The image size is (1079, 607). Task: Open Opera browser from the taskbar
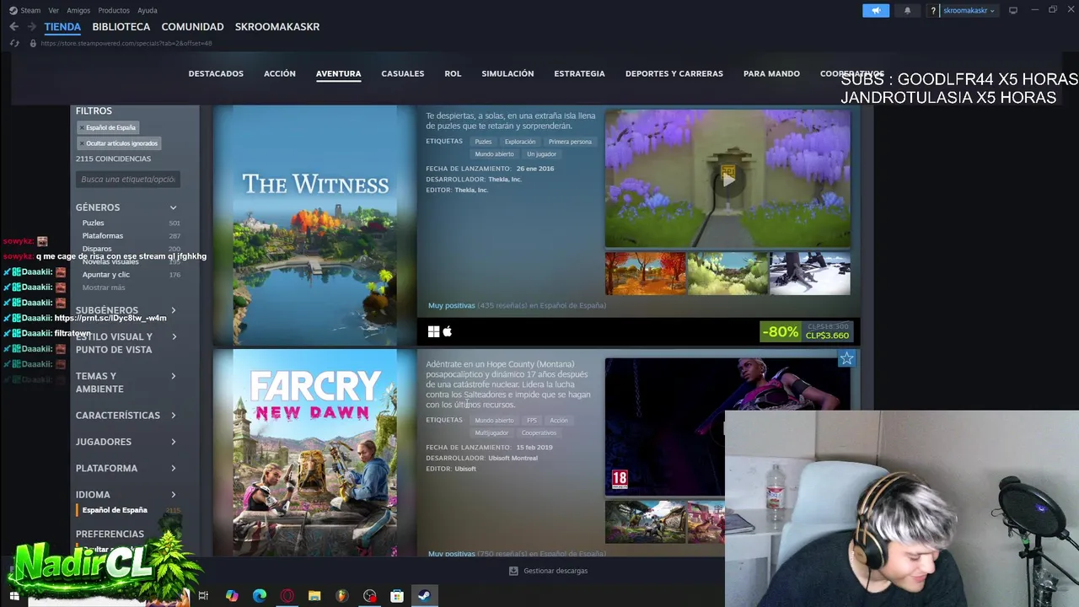(x=287, y=596)
